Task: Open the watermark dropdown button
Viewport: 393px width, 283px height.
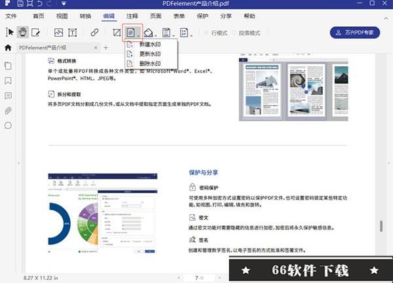Action: [133, 33]
